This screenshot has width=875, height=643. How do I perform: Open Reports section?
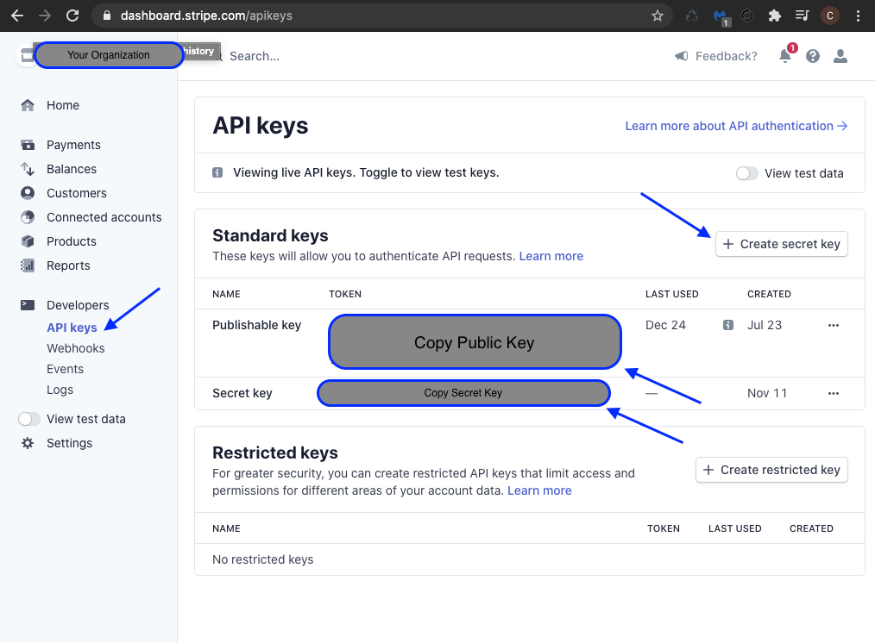click(x=68, y=265)
